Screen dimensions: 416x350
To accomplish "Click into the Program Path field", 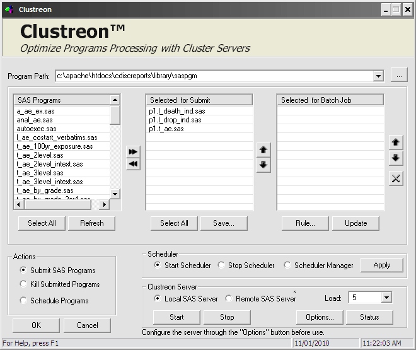I will [214, 76].
